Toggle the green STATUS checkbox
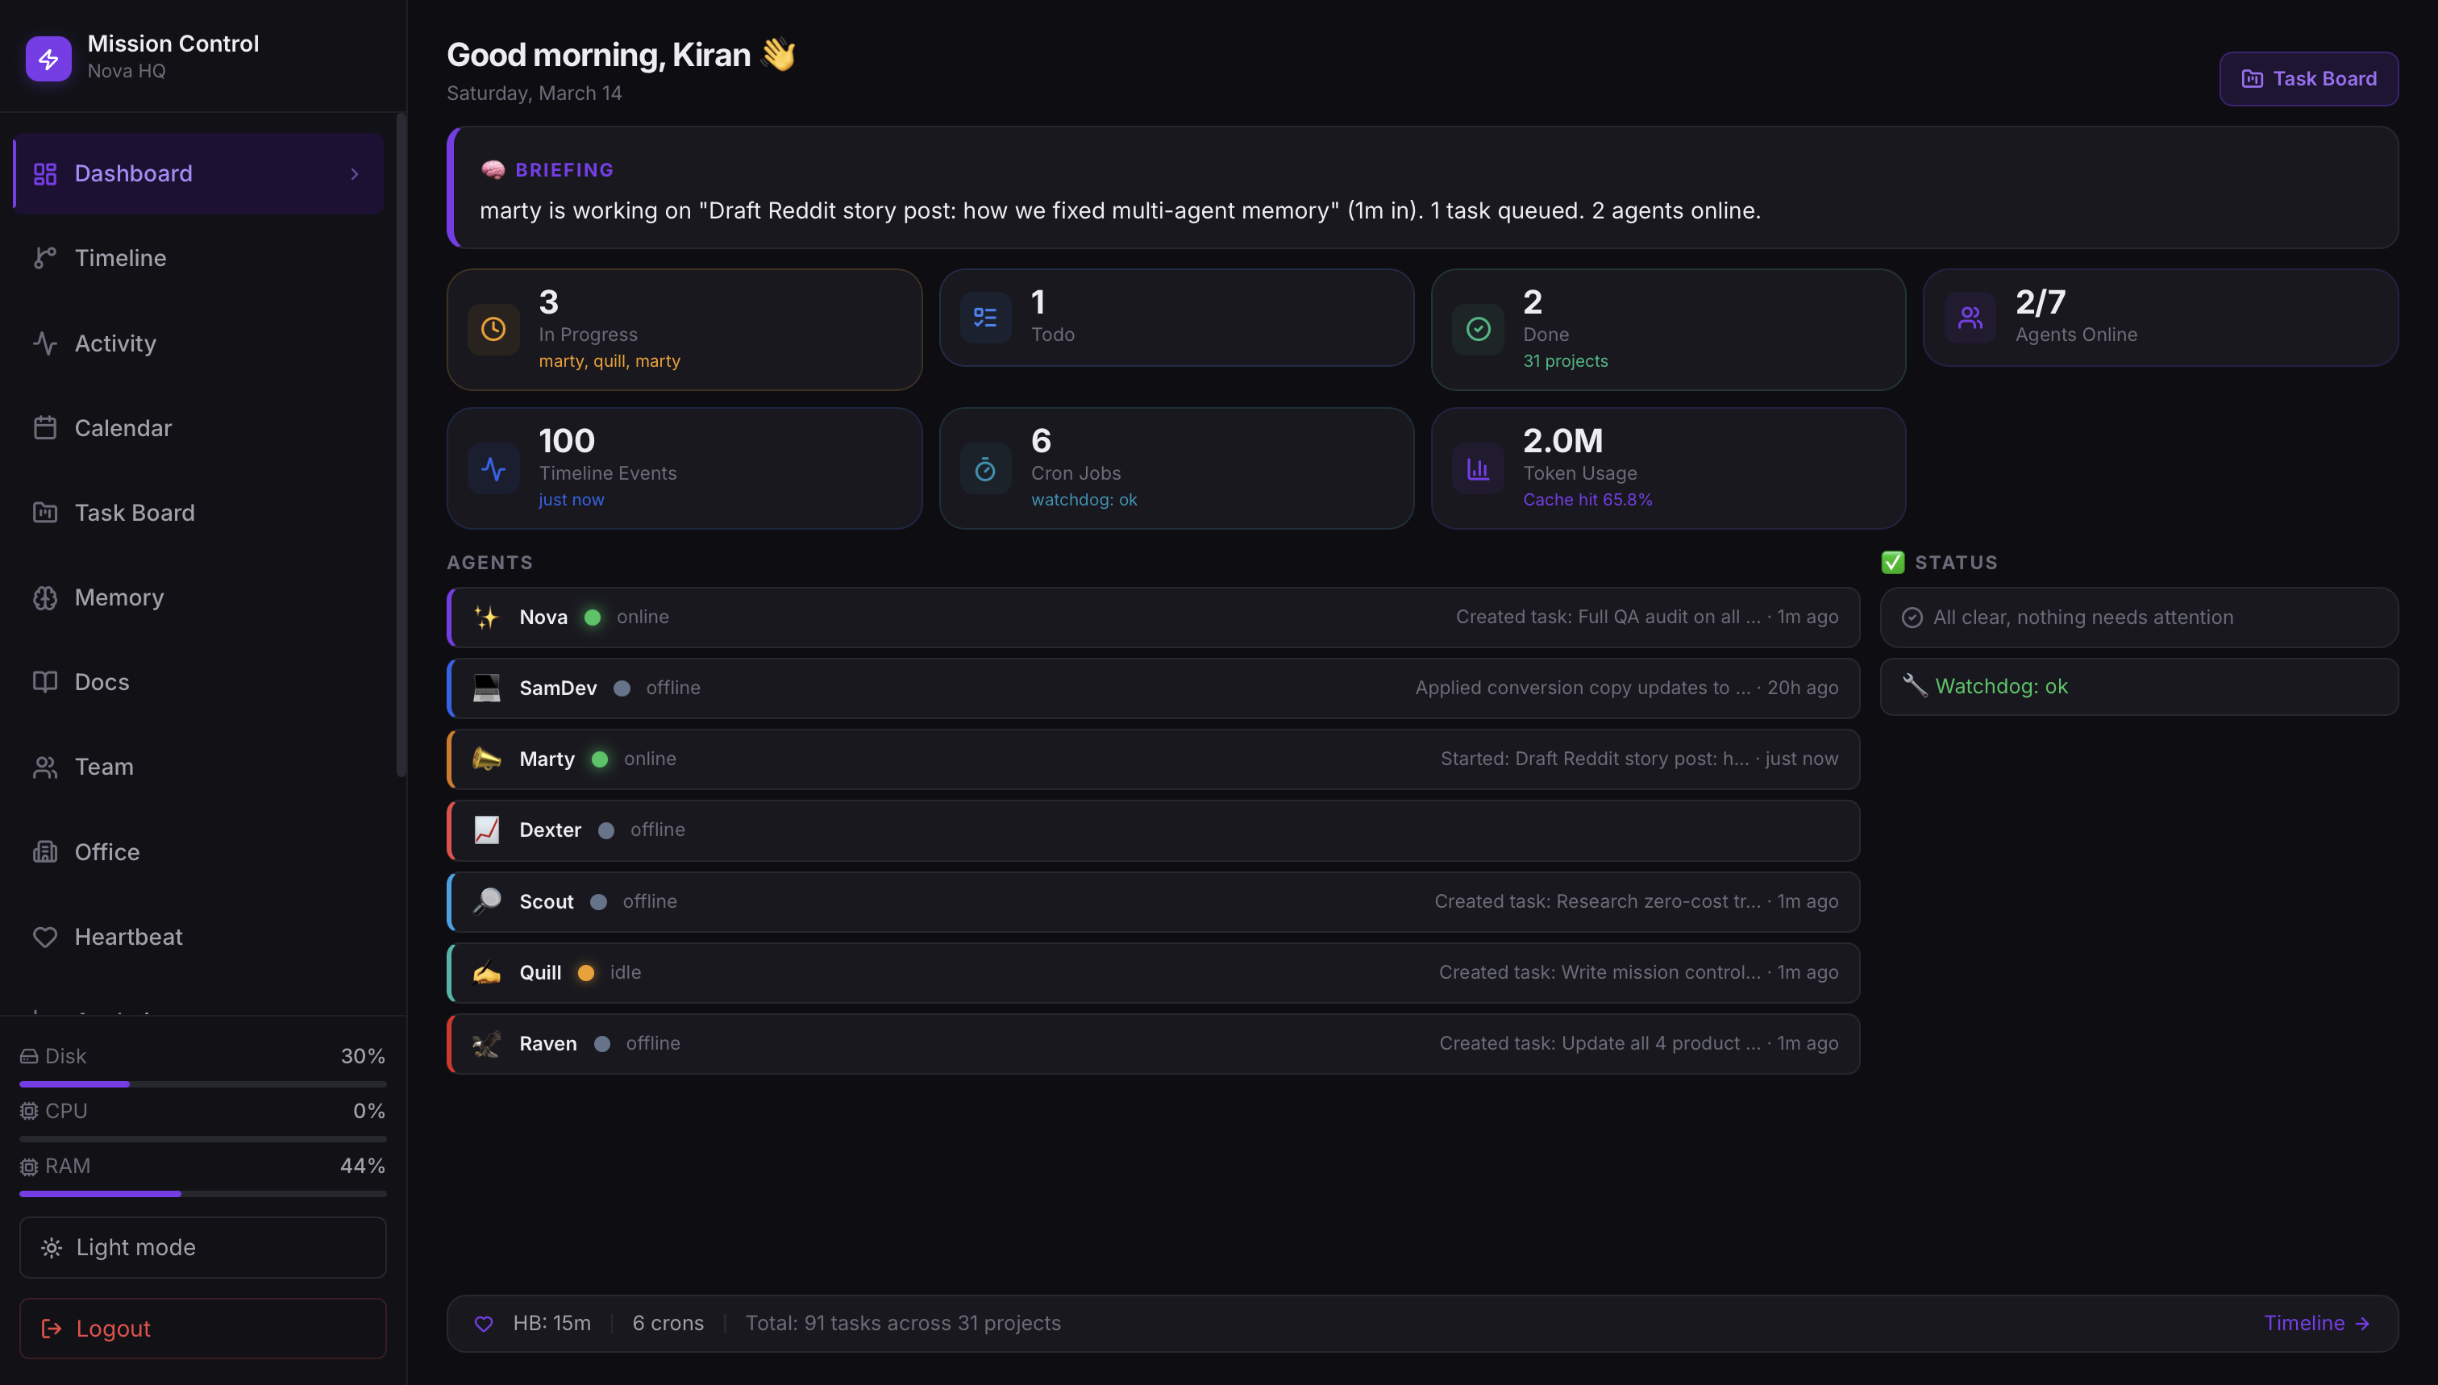The width and height of the screenshot is (2438, 1385). [1893, 562]
